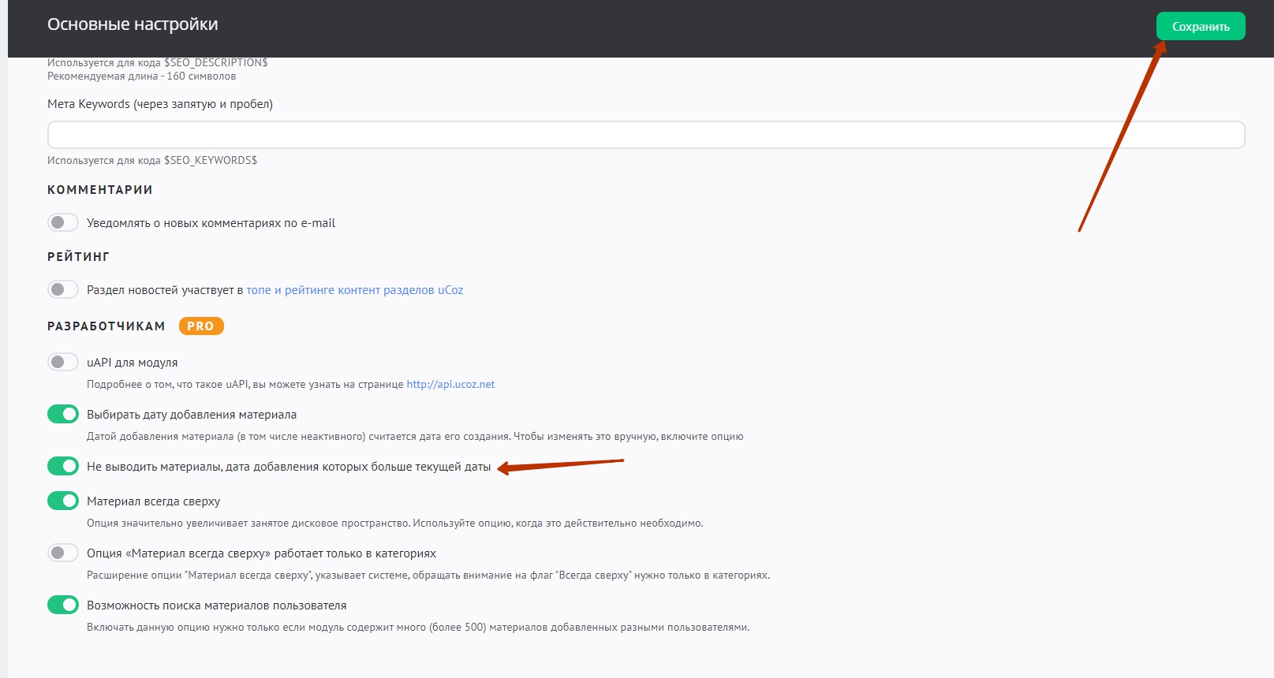Click 'Уведомлять о новых комментариях' label text
The width and height of the screenshot is (1274, 678).
(x=211, y=223)
